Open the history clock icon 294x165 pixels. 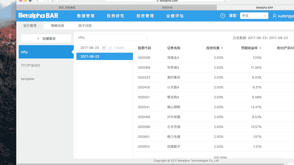[223, 16]
